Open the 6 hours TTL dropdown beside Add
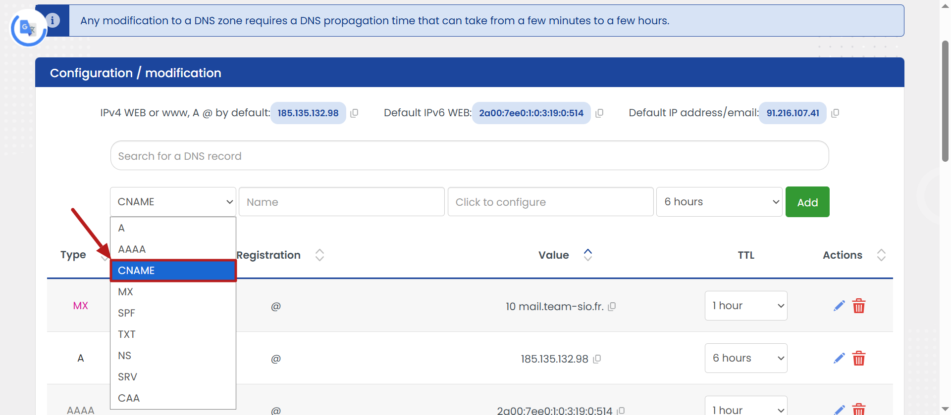 (719, 202)
